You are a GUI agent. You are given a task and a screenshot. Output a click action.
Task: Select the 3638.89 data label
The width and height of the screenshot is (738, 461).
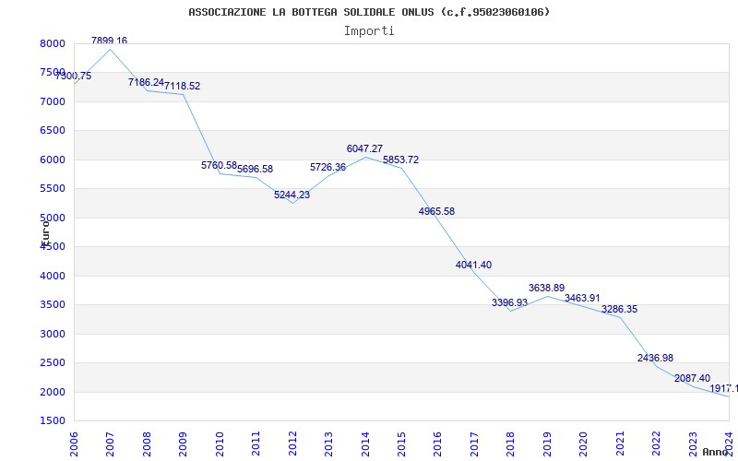[546, 289]
